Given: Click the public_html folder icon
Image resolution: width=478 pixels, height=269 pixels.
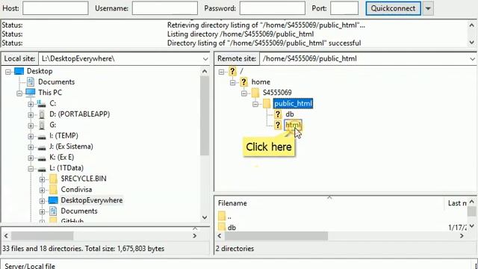Looking at the screenshot, I should coord(267,103).
